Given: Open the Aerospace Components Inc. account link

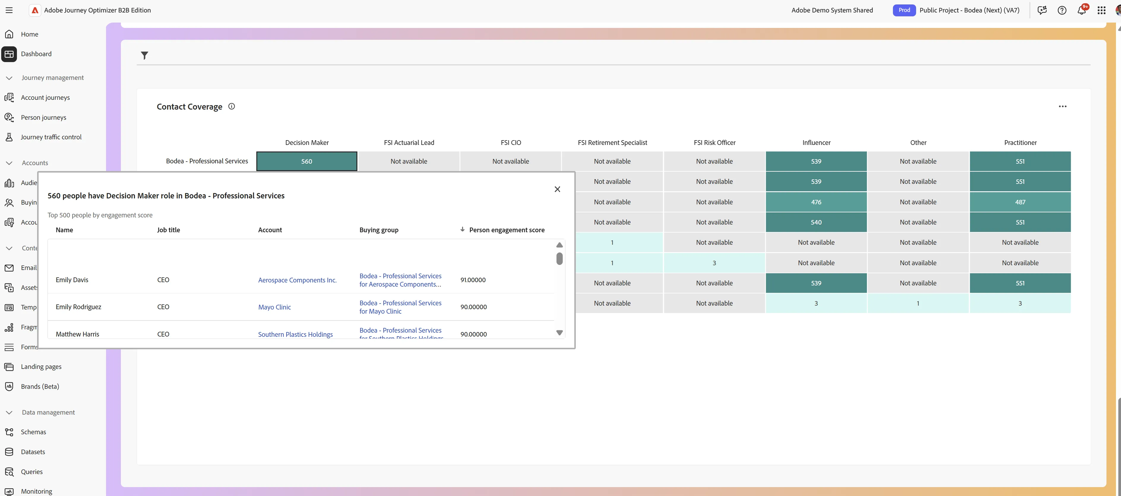Looking at the screenshot, I should [x=297, y=280].
